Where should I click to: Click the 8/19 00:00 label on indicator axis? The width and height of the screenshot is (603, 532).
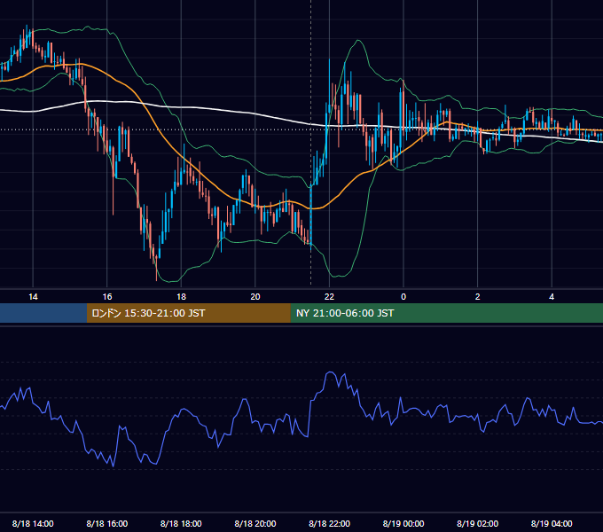403,523
